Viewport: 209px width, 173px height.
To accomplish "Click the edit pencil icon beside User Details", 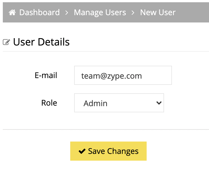I will pyautogui.click(x=6, y=42).
